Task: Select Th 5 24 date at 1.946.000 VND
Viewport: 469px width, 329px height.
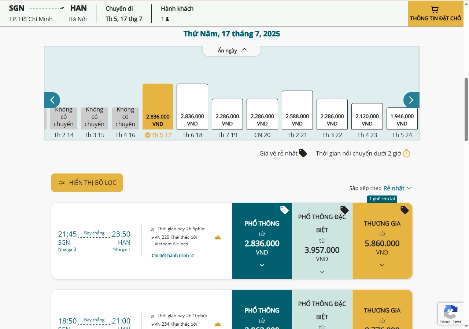Action: [402, 118]
